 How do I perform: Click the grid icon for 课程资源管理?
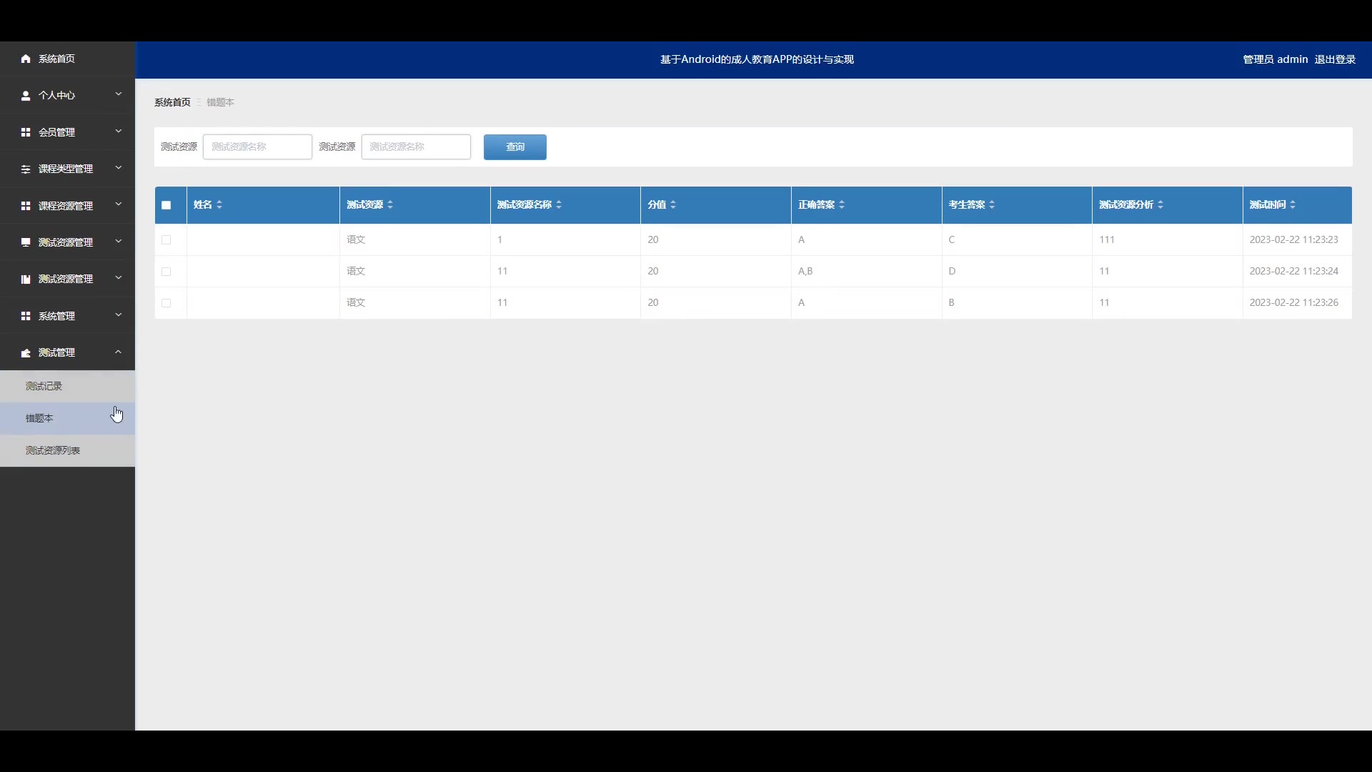(x=26, y=206)
